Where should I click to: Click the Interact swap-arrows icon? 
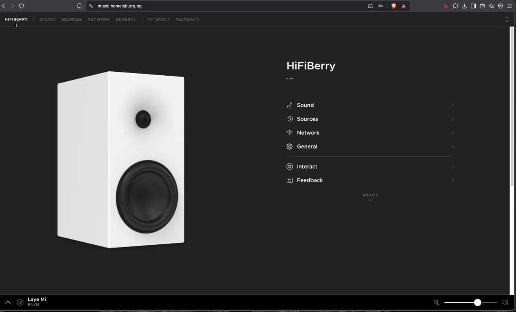tap(289, 167)
